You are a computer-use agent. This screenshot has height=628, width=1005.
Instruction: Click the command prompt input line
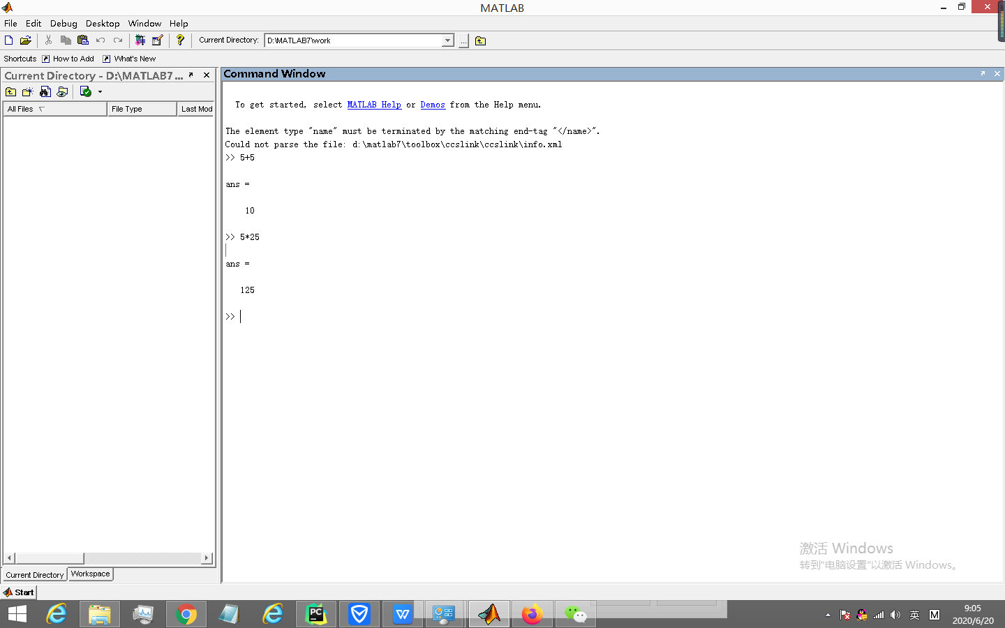click(612, 317)
